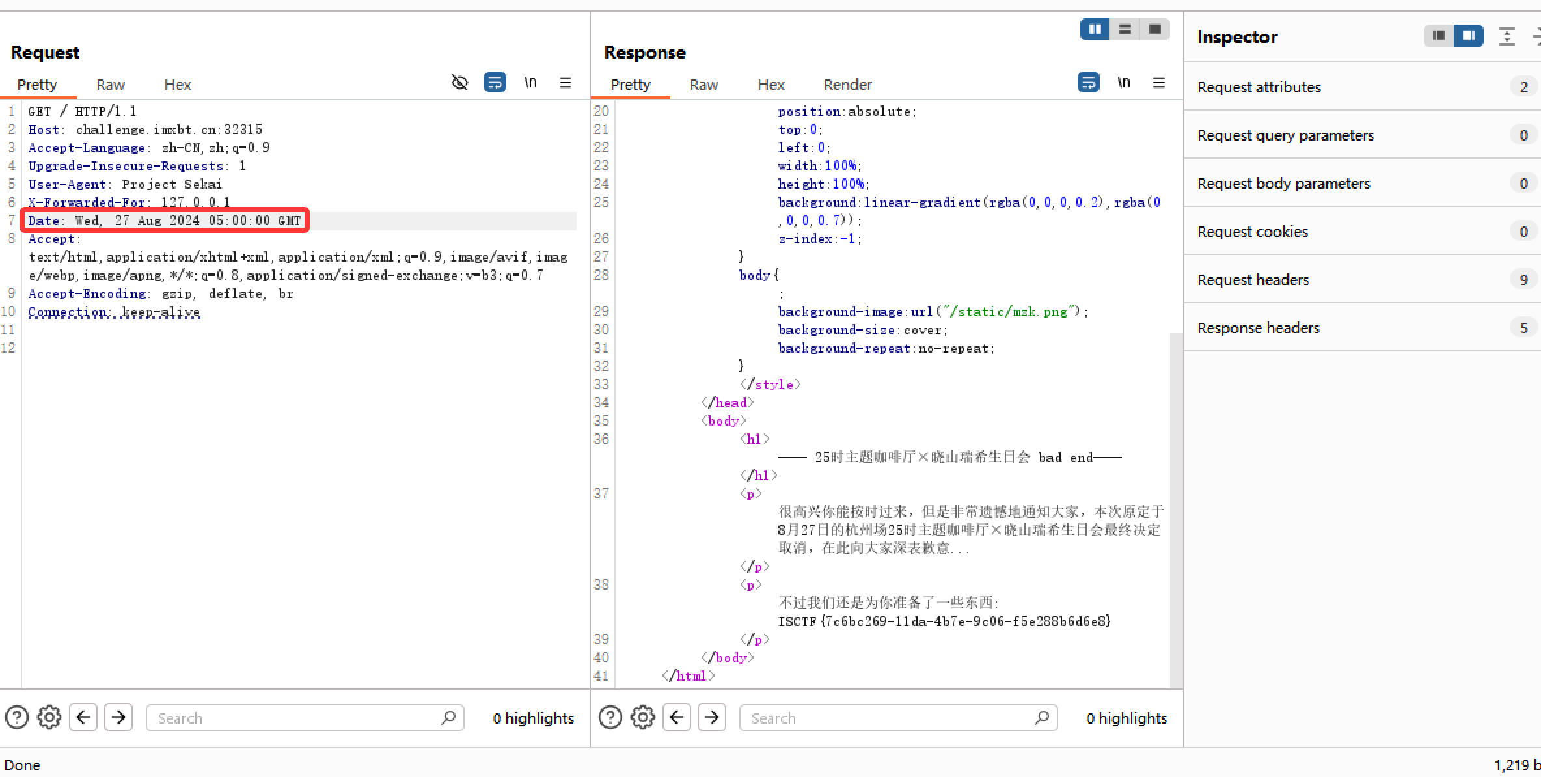Select side-by-side split layout icon
Screen dimensions: 1541x777
[x=1095, y=29]
